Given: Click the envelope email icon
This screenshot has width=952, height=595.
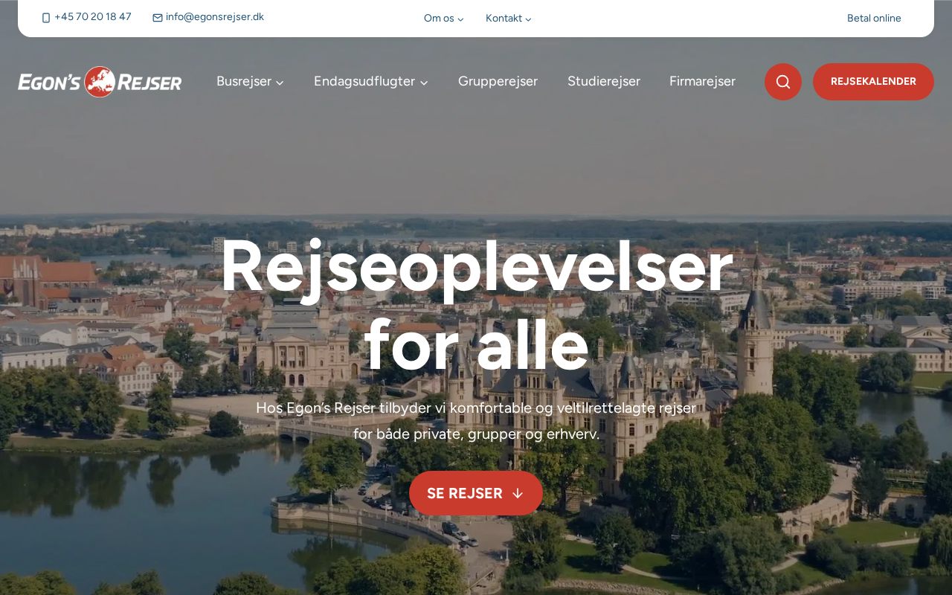Looking at the screenshot, I should [x=158, y=18].
